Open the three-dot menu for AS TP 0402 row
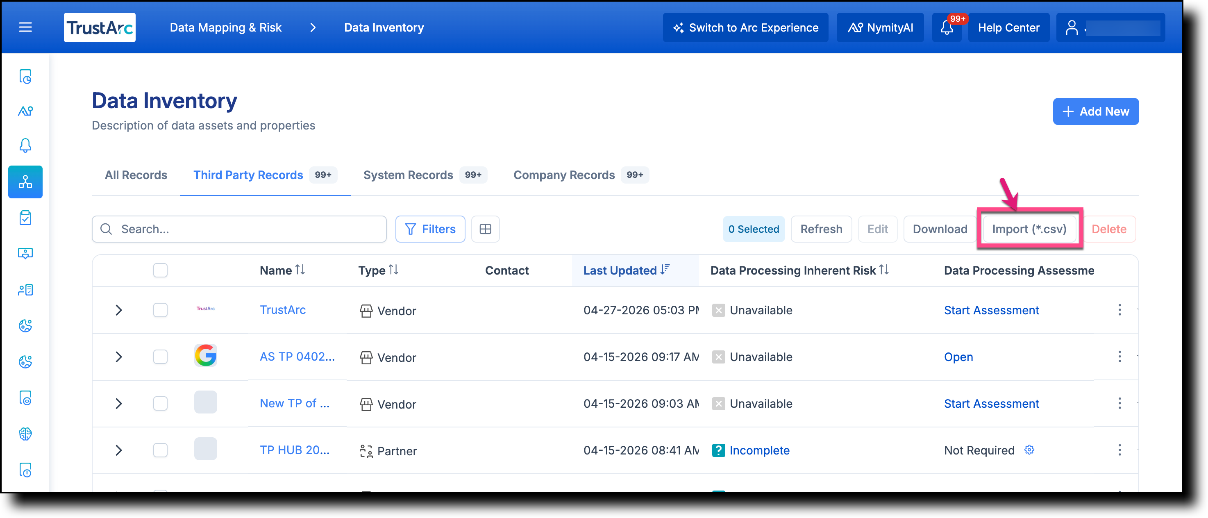Image resolution: width=1208 pixels, height=518 pixels. (1119, 357)
